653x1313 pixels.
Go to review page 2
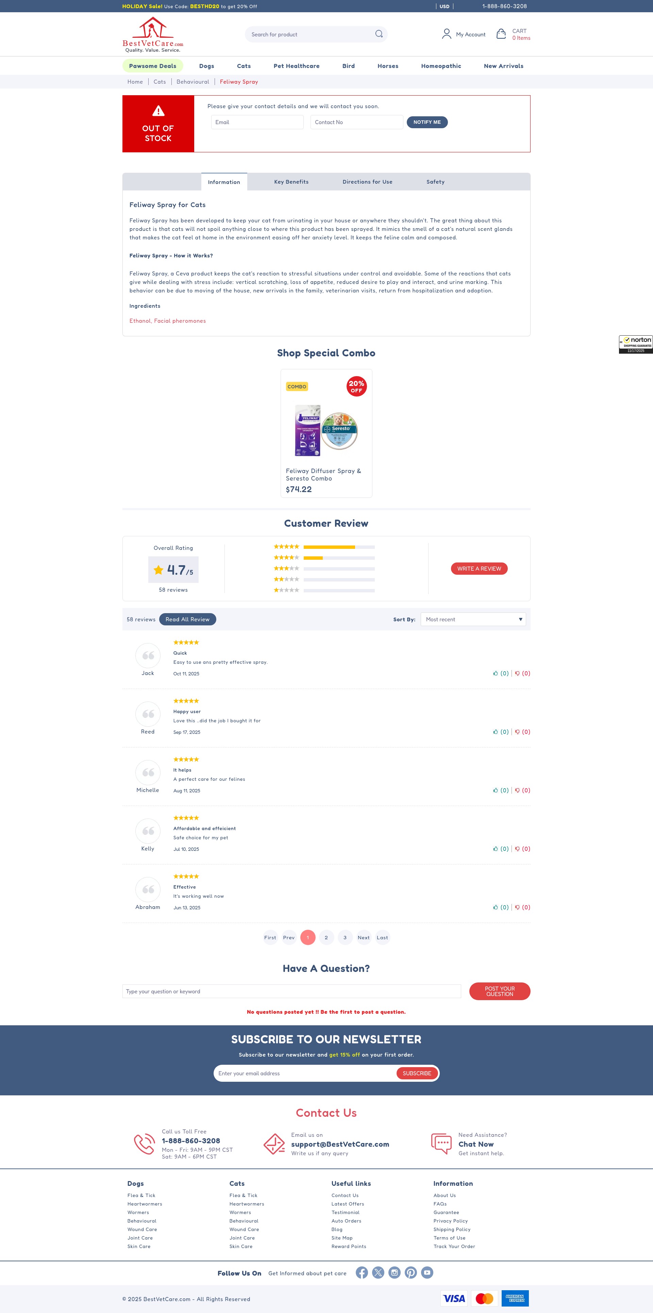point(326,937)
